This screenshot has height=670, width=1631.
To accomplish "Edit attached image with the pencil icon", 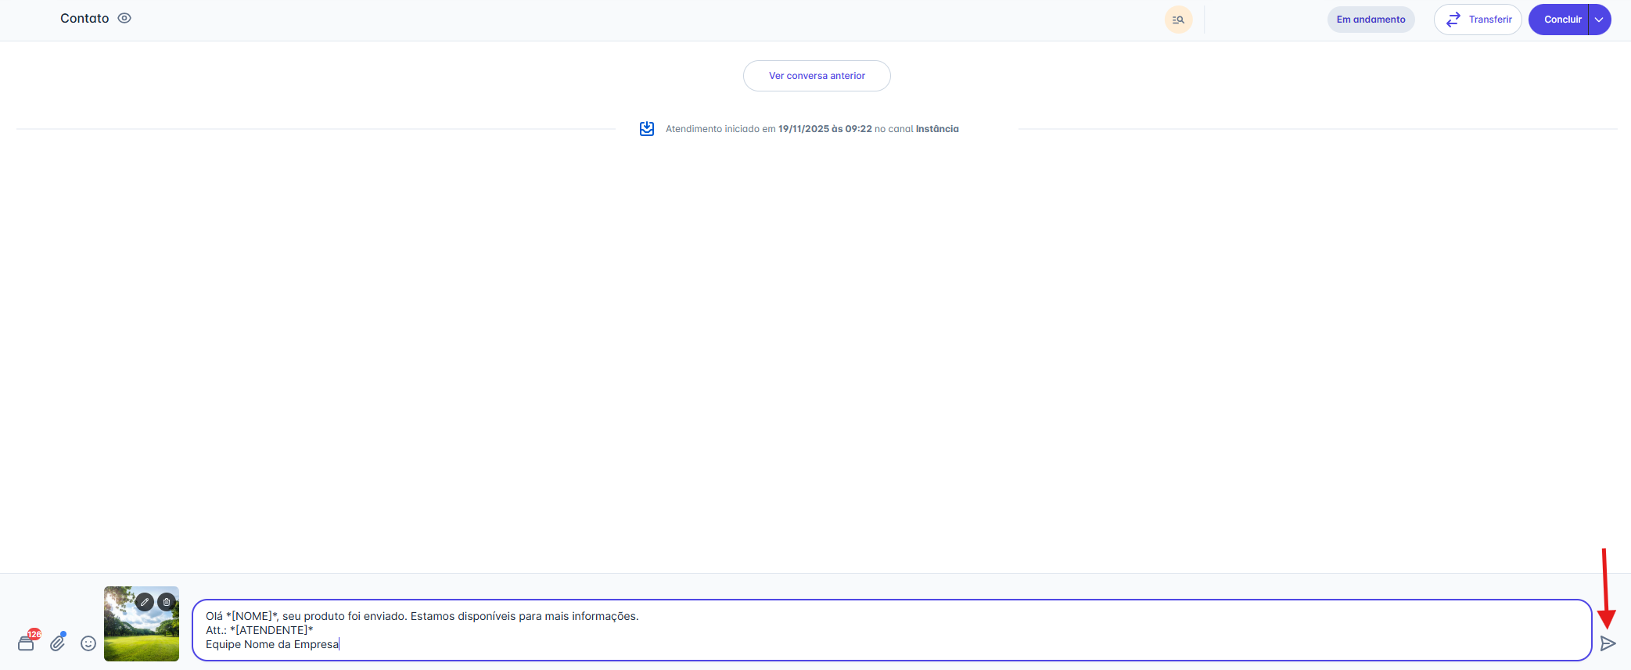I will pyautogui.click(x=145, y=602).
